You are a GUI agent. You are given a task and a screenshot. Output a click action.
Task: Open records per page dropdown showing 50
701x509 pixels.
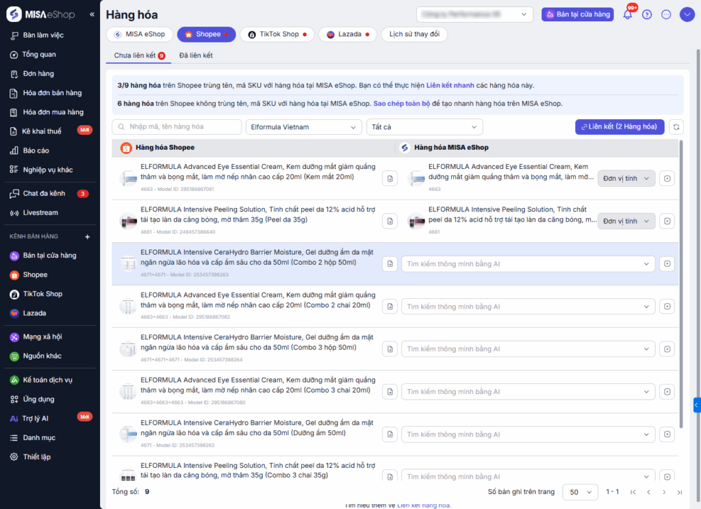point(580,492)
